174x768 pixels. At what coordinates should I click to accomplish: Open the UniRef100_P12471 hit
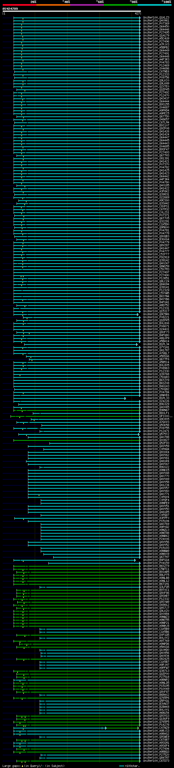[156, 431]
